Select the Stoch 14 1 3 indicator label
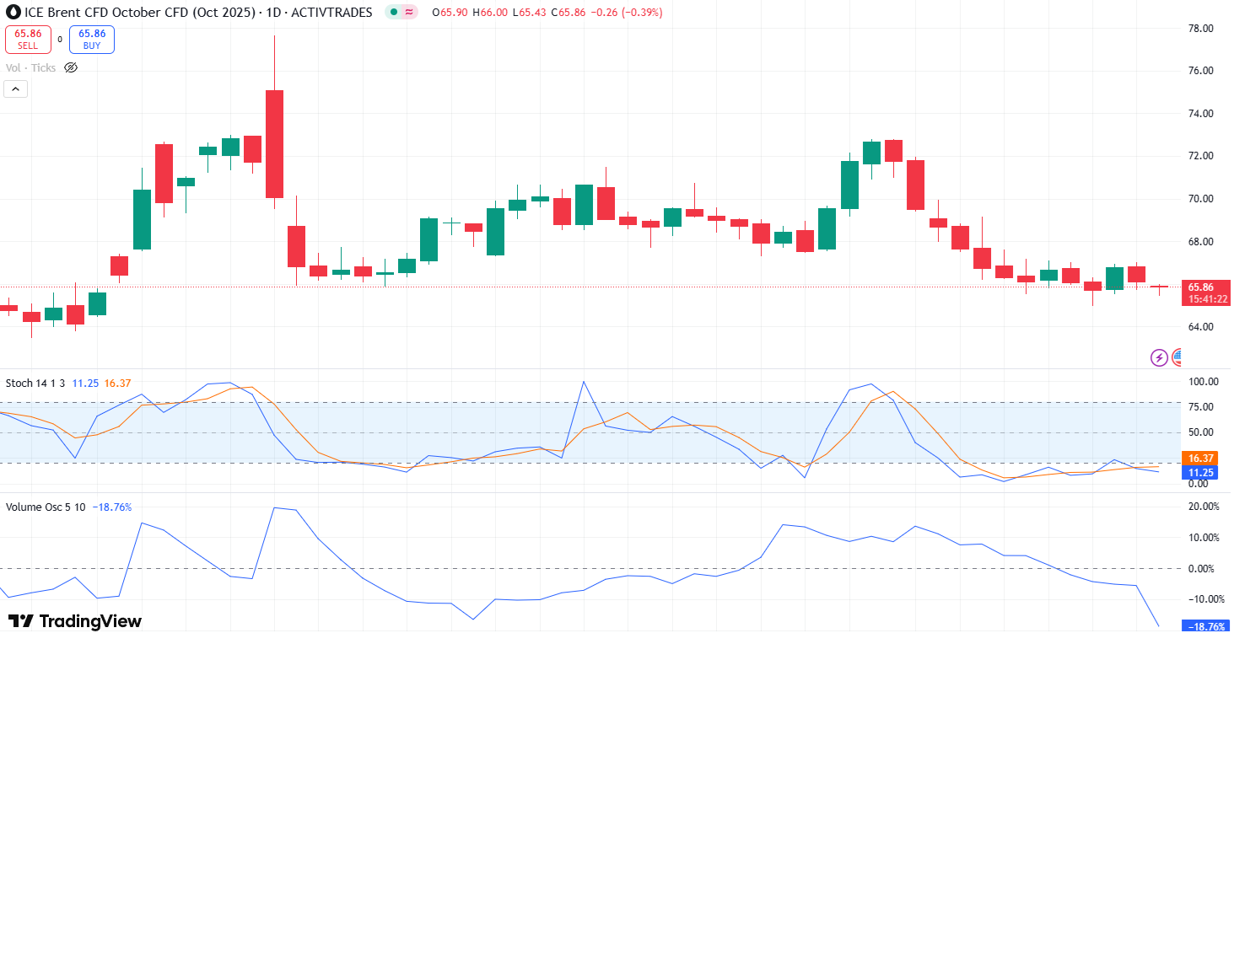The height and width of the screenshot is (955, 1234). point(35,384)
